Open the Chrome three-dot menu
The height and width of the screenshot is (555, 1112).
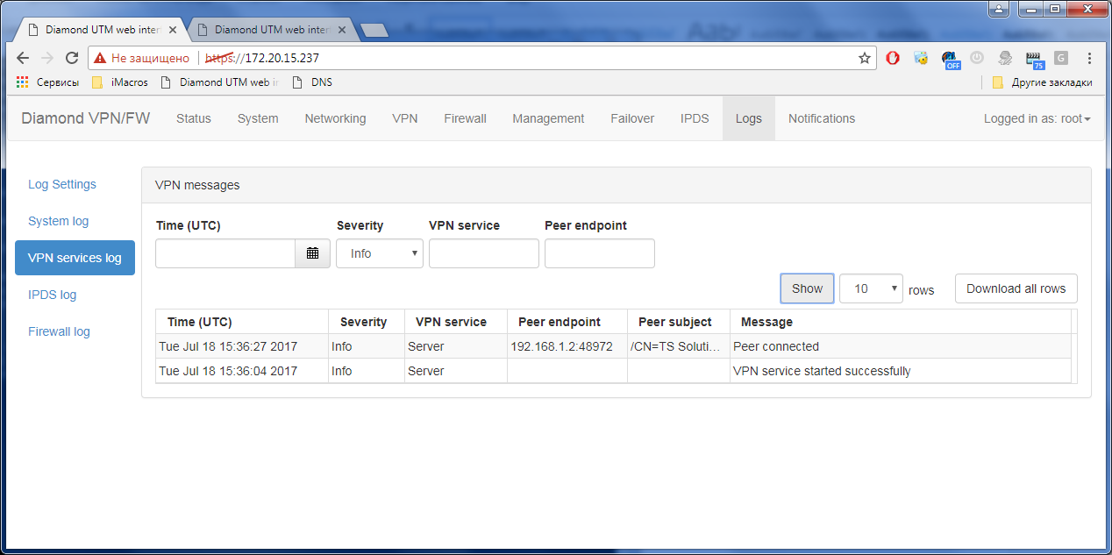1089,58
